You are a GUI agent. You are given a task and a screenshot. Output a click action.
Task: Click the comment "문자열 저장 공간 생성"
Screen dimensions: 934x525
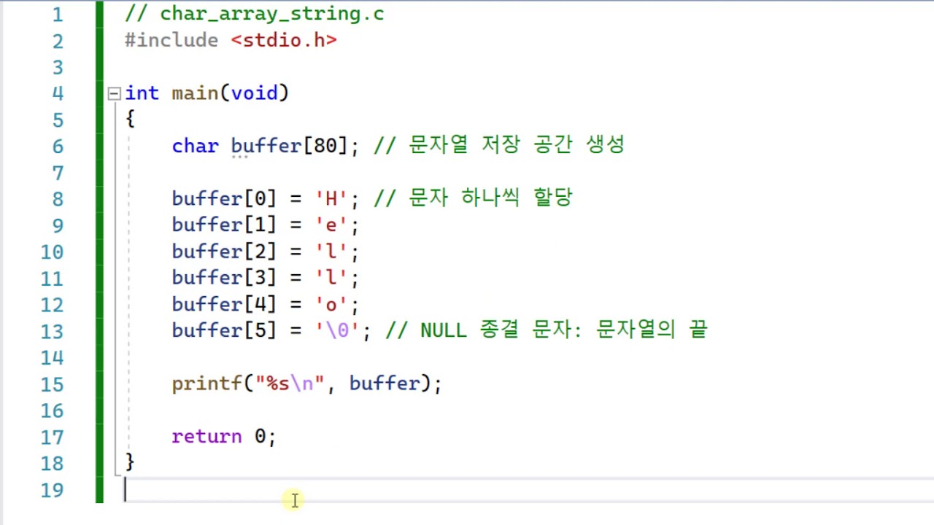(x=517, y=145)
